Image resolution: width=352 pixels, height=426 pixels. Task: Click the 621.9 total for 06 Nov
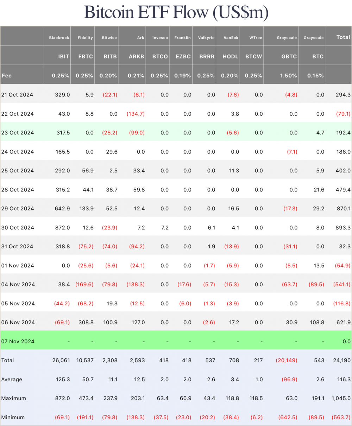pos(344,323)
